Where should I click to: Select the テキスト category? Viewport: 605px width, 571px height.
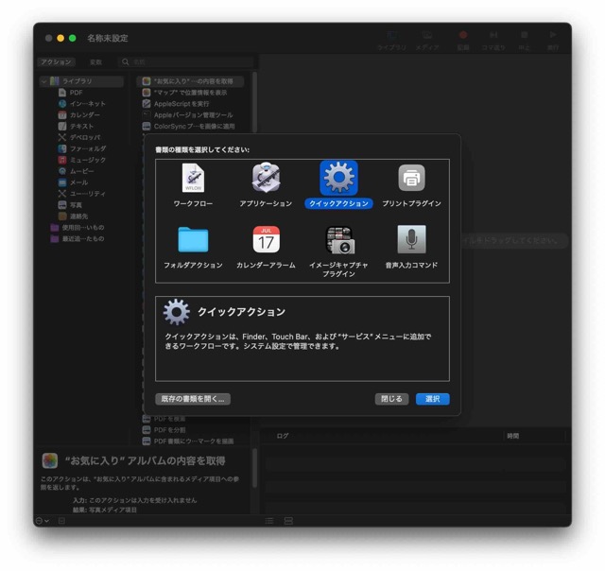(77, 126)
